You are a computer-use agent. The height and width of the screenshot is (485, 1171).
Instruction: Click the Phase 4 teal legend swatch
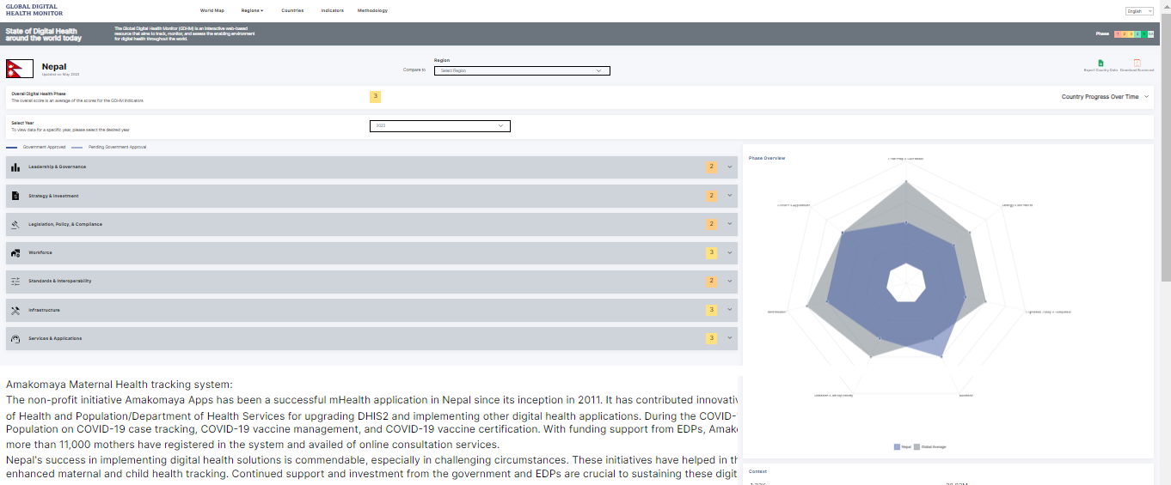coord(1137,33)
